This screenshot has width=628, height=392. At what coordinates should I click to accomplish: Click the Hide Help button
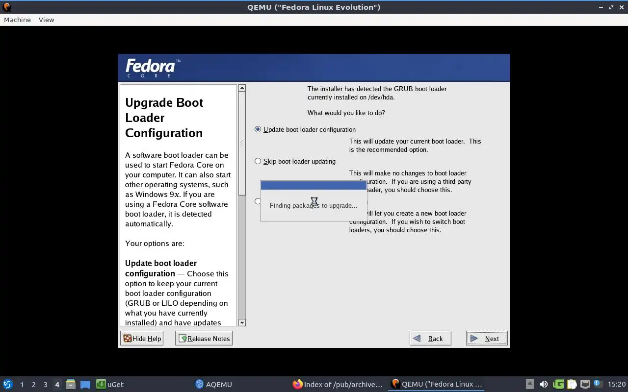pyautogui.click(x=142, y=339)
